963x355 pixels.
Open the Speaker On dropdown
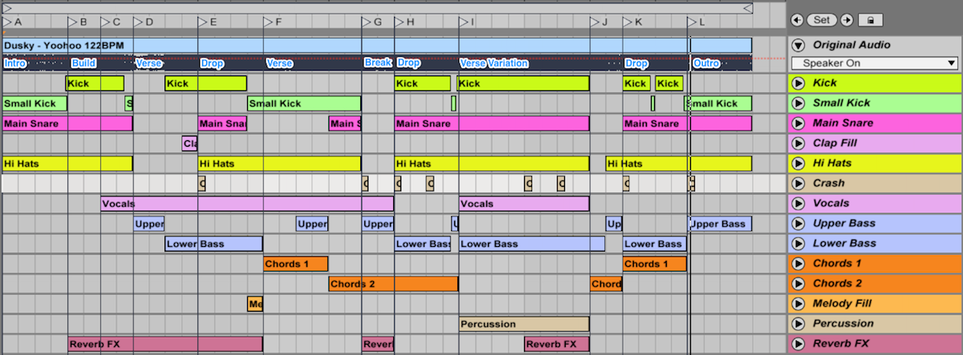(875, 63)
